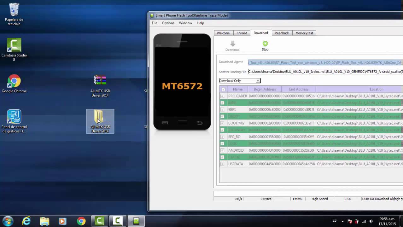Open Windows Explorer from taskbar
This screenshot has width=403, height=227.
(44, 221)
